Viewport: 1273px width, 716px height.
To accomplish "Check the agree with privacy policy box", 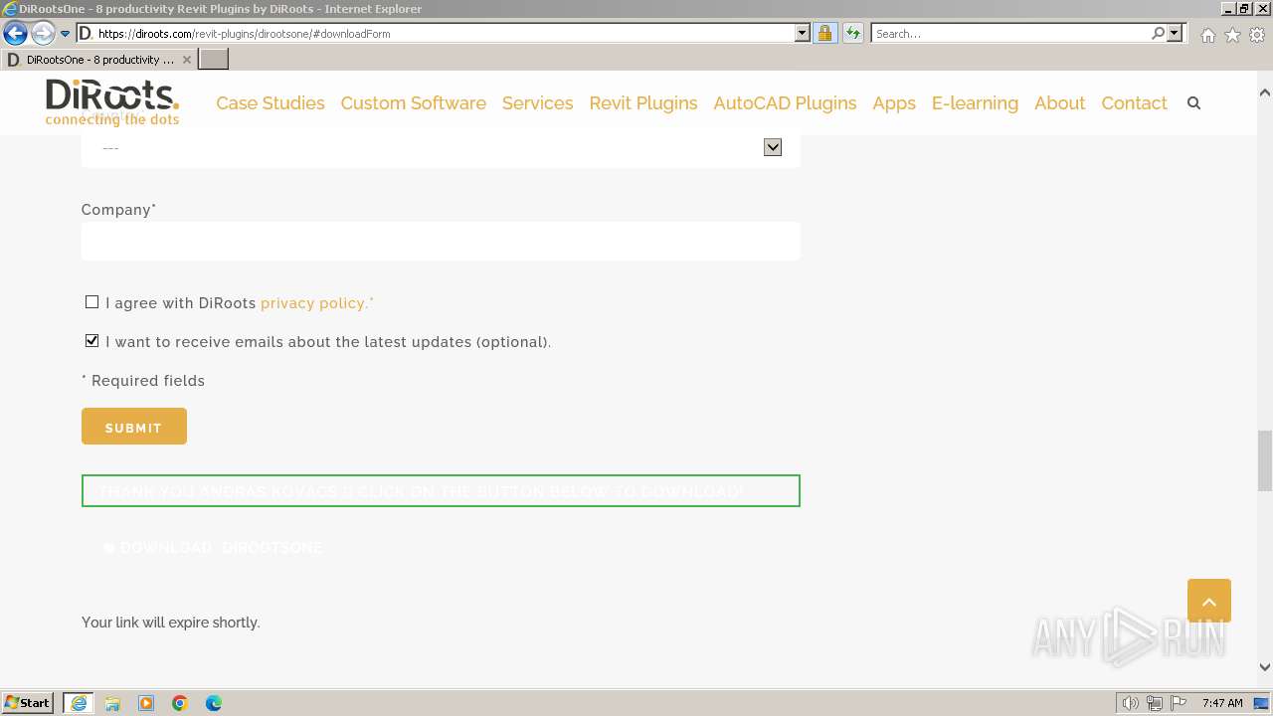I will coord(91,302).
